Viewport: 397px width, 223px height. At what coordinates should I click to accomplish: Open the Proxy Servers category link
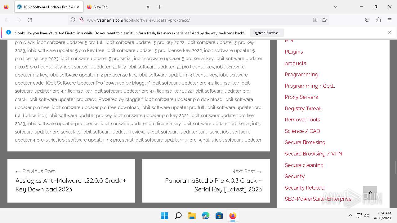(301, 97)
